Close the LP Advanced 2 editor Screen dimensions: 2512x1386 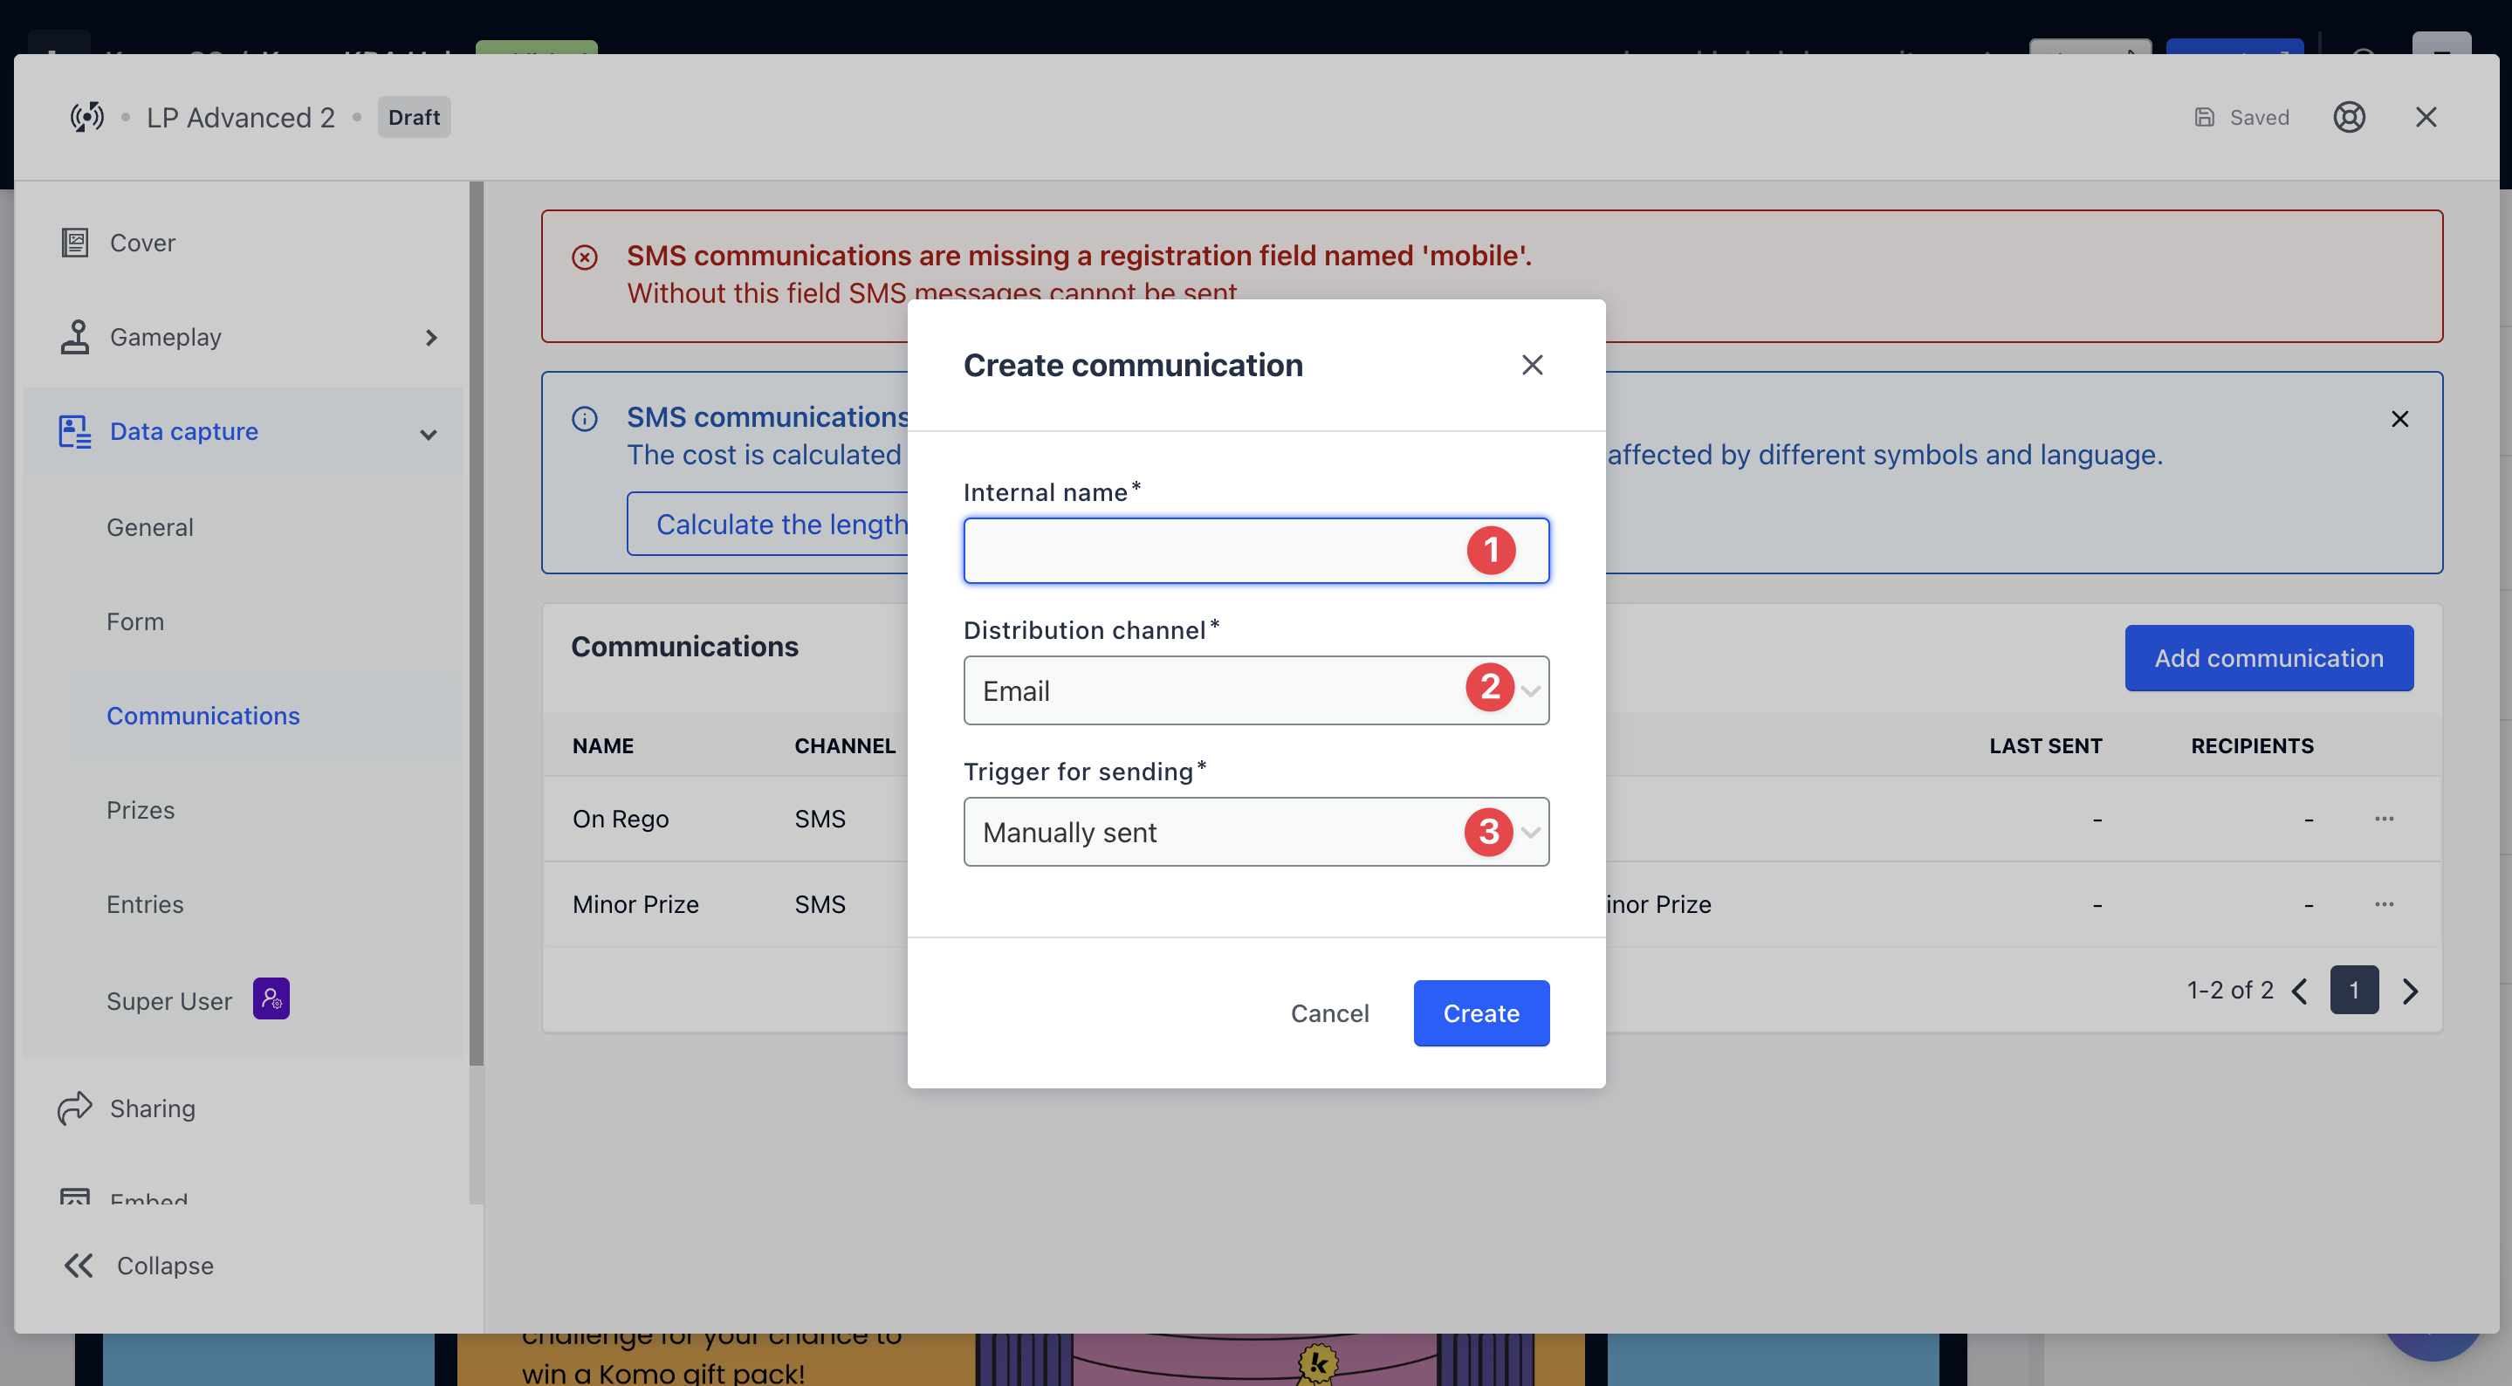tap(2426, 117)
